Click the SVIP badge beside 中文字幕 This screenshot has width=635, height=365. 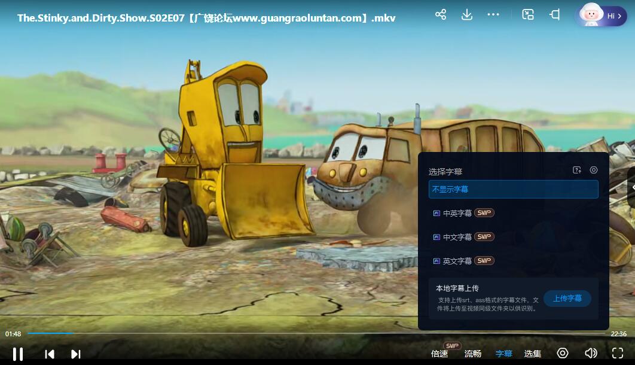pyautogui.click(x=484, y=236)
